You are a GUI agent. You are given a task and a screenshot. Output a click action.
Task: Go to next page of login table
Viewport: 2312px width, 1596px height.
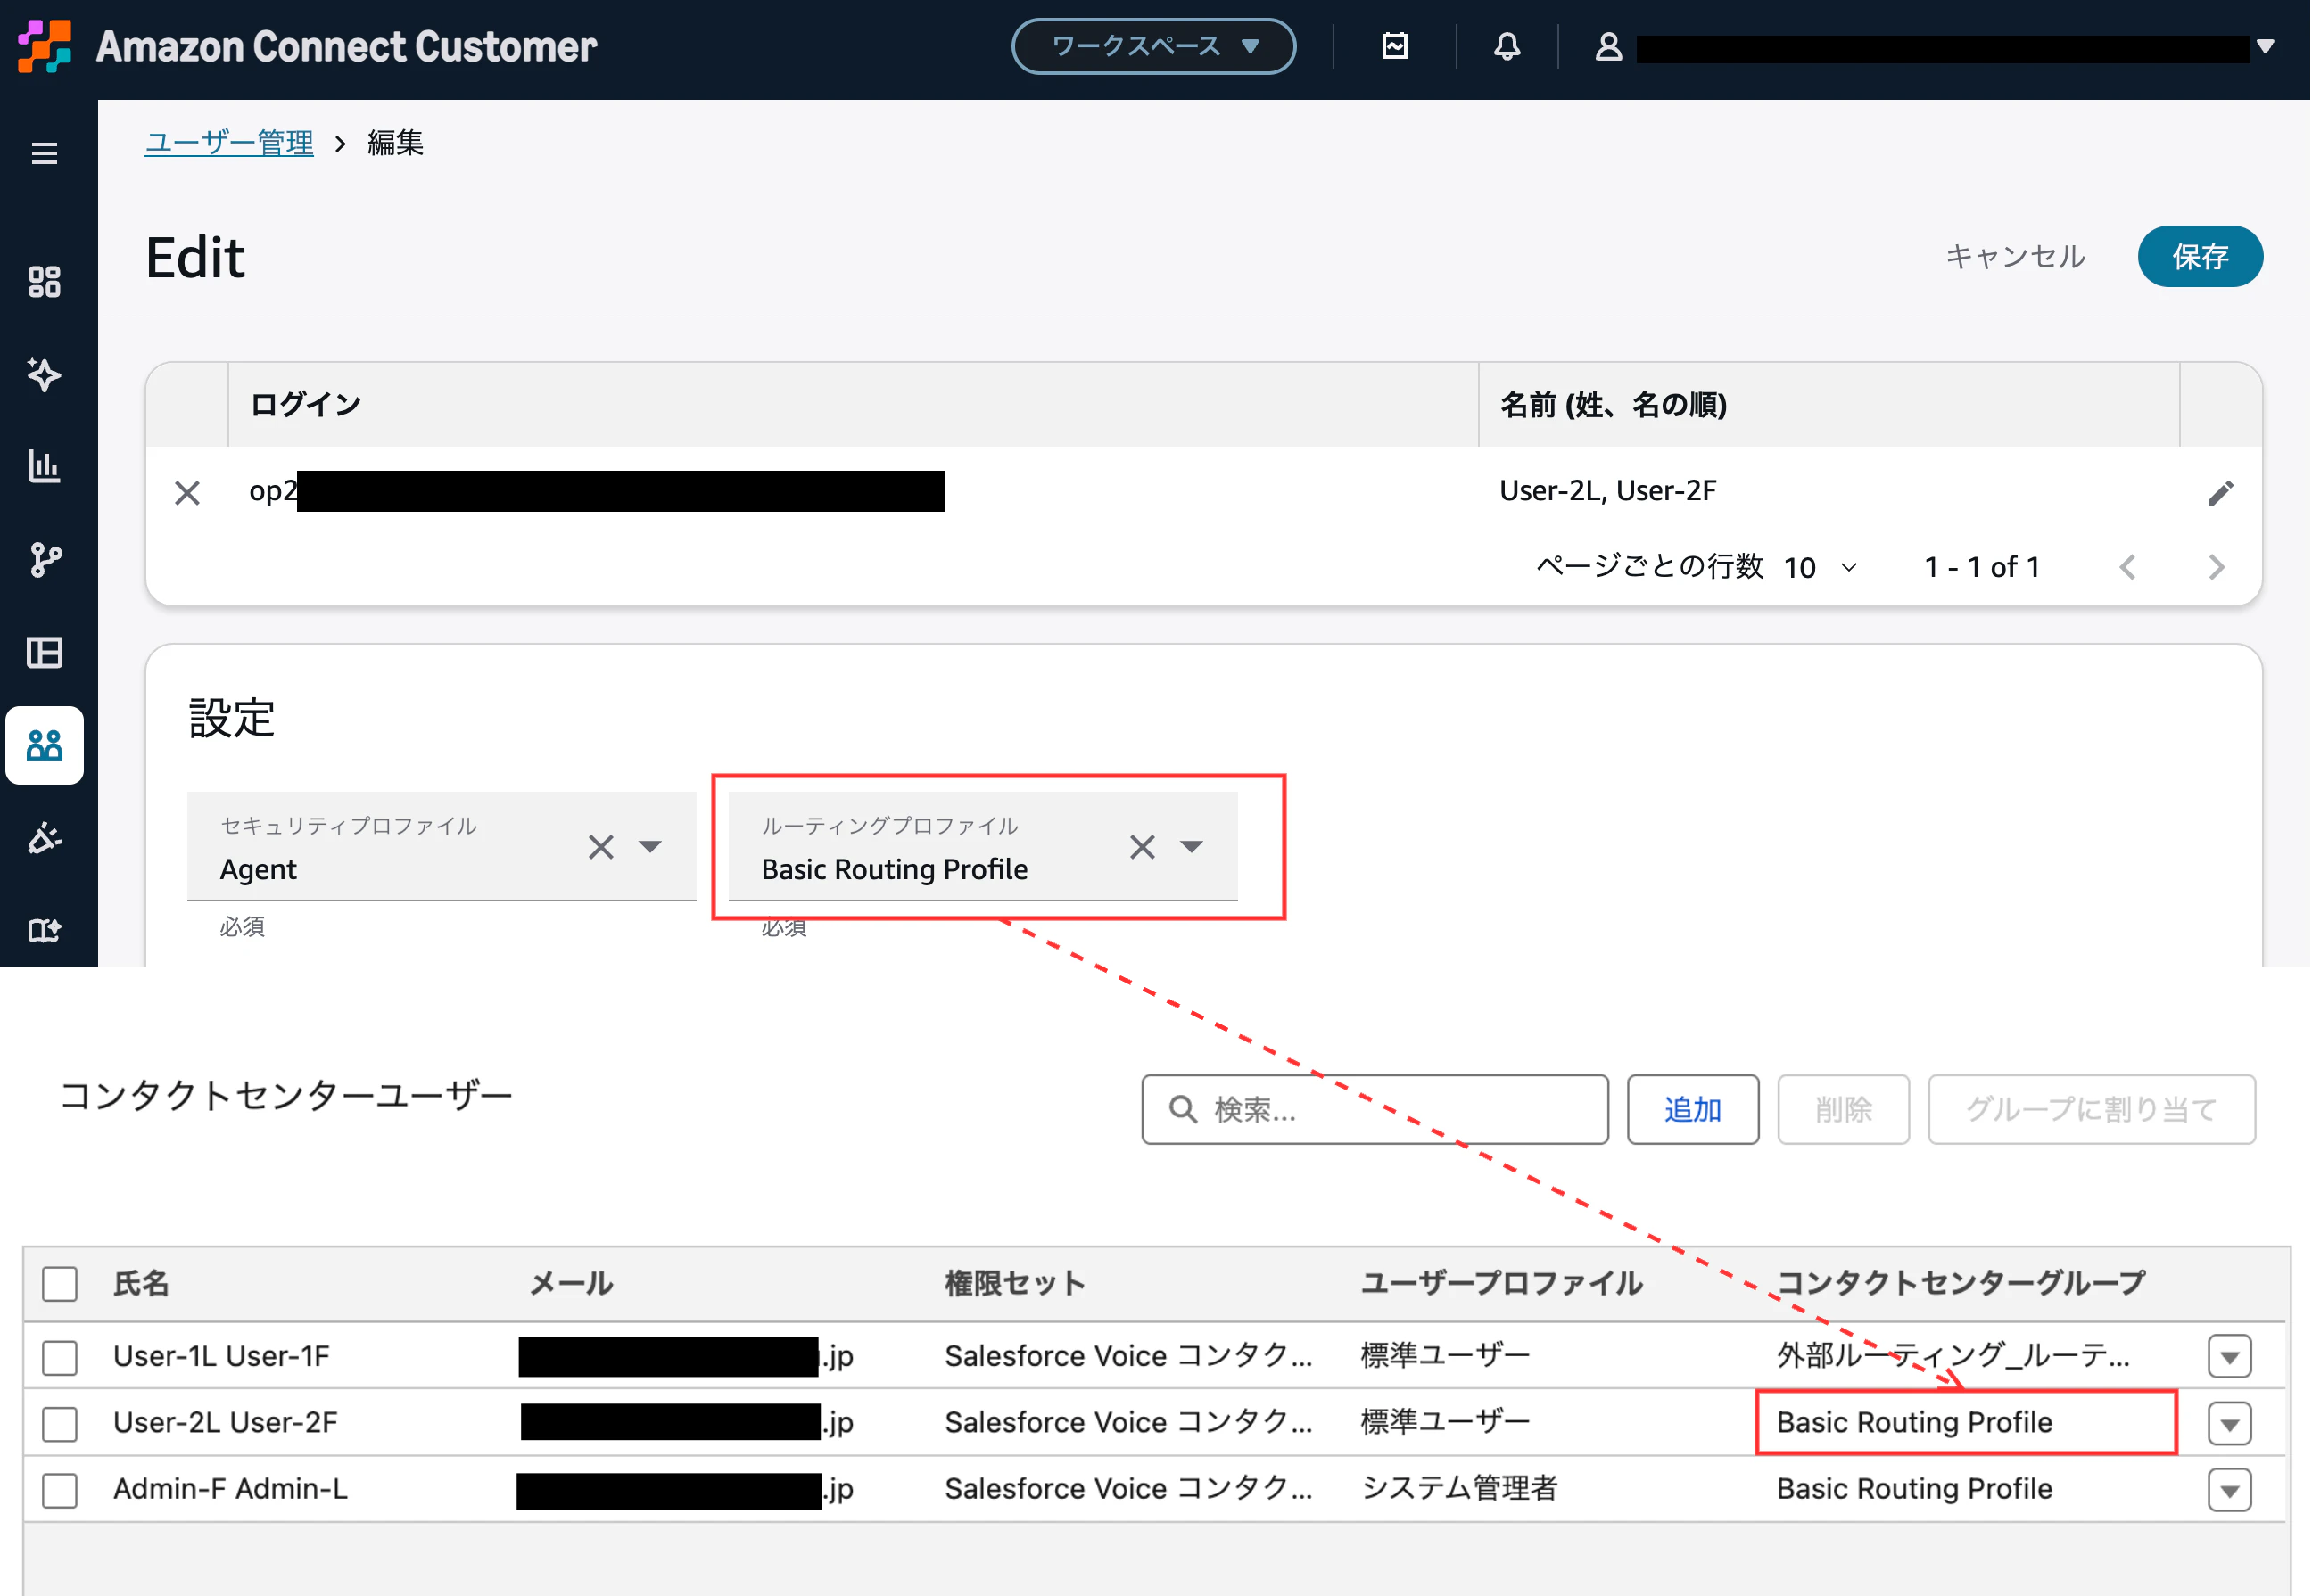click(x=2216, y=567)
